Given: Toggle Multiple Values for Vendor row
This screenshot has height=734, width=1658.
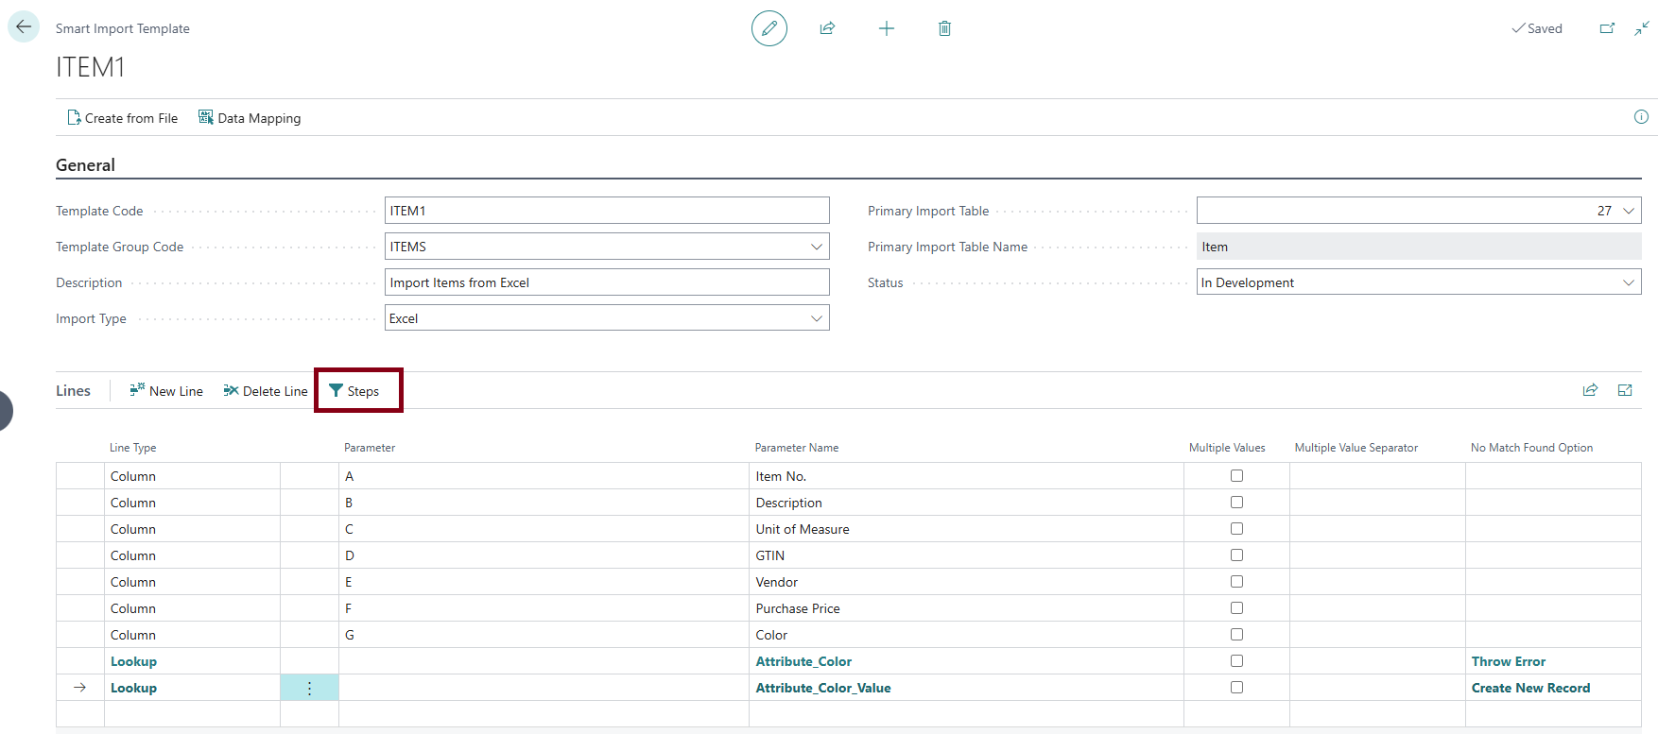Looking at the screenshot, I should pos(1236,582).
